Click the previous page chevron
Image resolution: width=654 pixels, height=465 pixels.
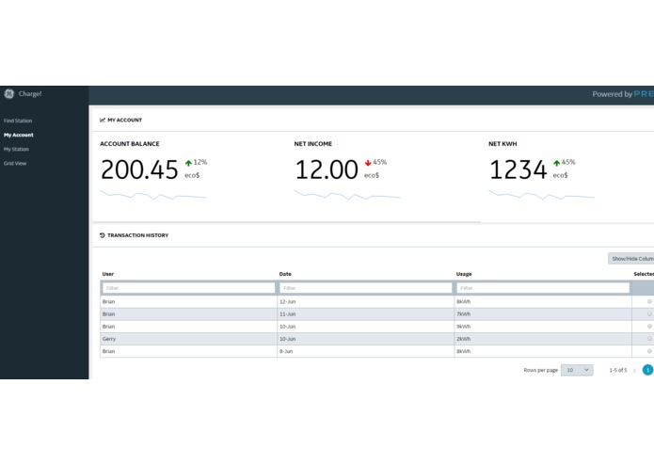[x=634, y=371]
